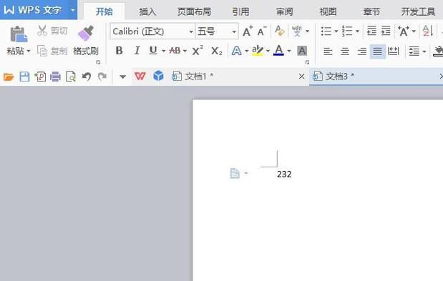
Task: Select the Format Painter brush
Action: [x=86, y=34]
